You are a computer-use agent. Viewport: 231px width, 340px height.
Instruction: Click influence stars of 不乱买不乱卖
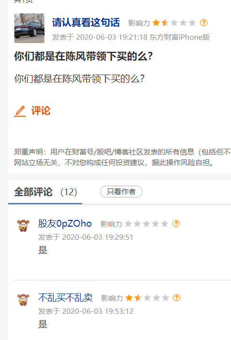click(x=147, y=298)
